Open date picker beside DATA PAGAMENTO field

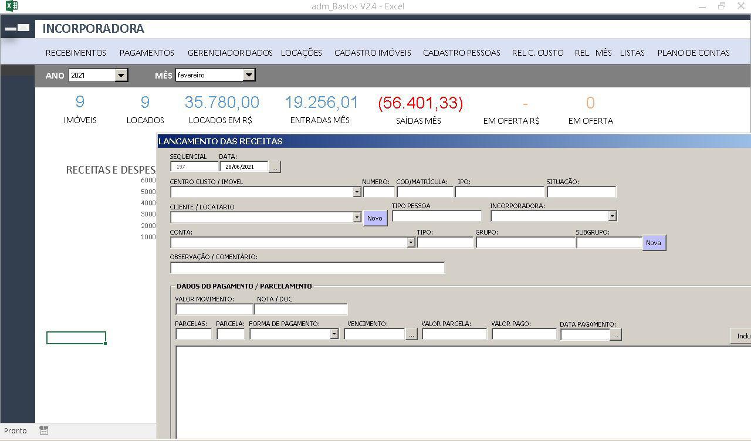[615, 335]
